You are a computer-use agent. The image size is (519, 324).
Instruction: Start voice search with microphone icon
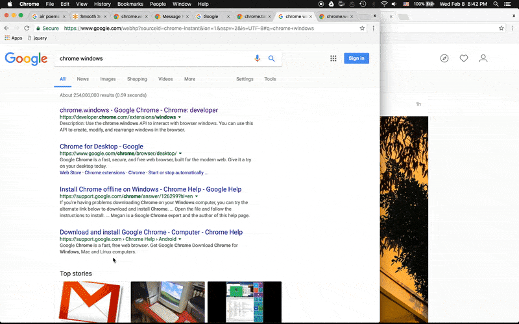(x=257, y=58)
